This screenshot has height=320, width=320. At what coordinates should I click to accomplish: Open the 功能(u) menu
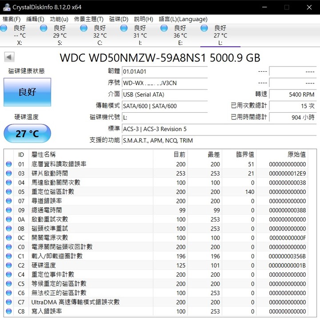(59, 19)
